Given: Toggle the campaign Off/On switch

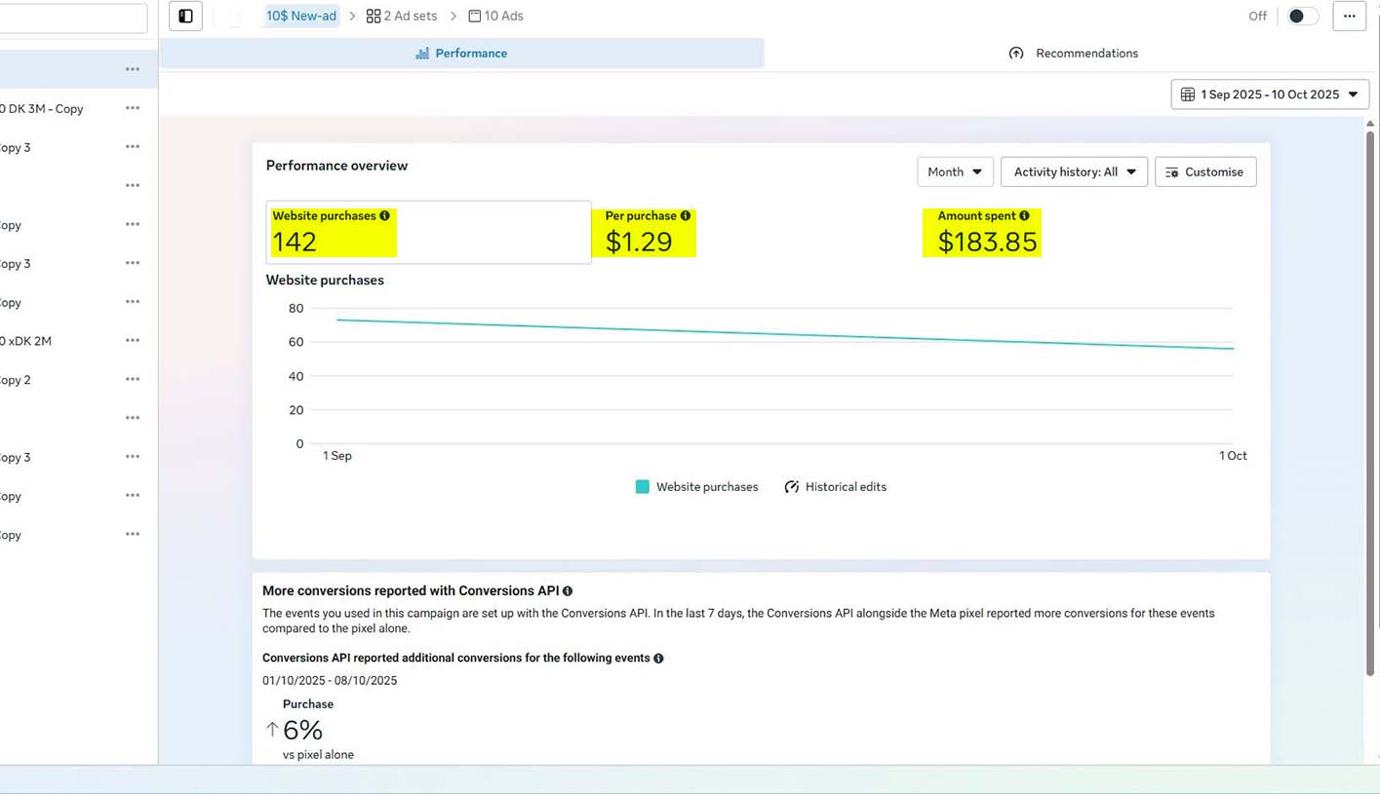Looking at the screenshot, I should click(1301, 16).
